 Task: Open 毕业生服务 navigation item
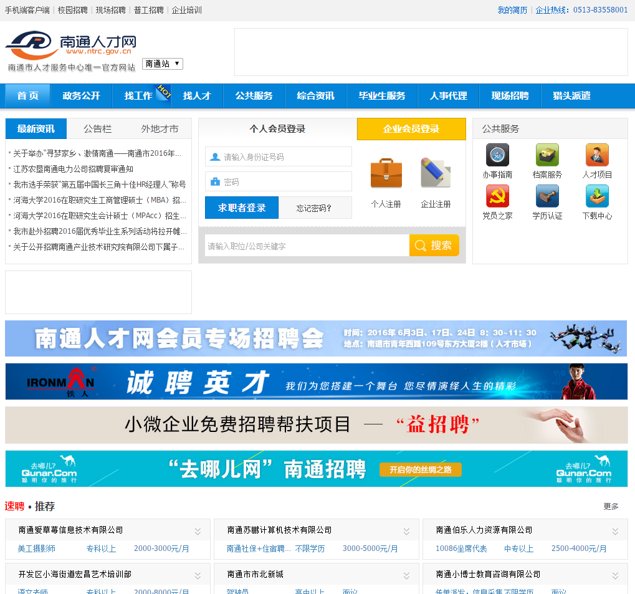click(382, 96)
